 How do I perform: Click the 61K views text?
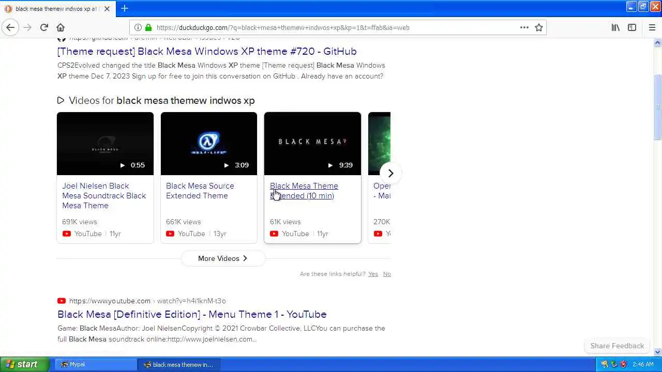click(x=285, y=222)
